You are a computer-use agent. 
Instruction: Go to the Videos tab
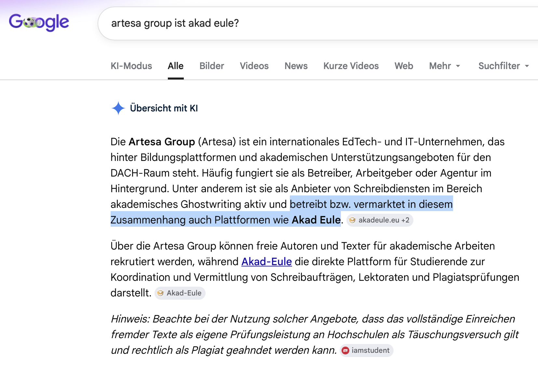coord(254,66)
